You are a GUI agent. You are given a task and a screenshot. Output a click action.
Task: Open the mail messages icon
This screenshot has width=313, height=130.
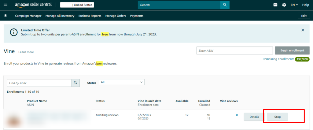point(275,5)
